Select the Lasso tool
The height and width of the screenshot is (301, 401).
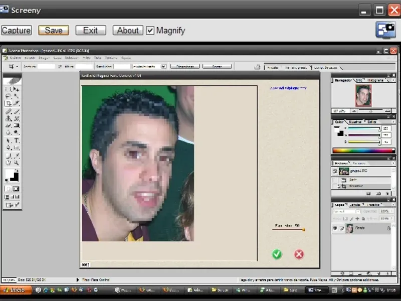pyautogui.click(x=9, y=96)
